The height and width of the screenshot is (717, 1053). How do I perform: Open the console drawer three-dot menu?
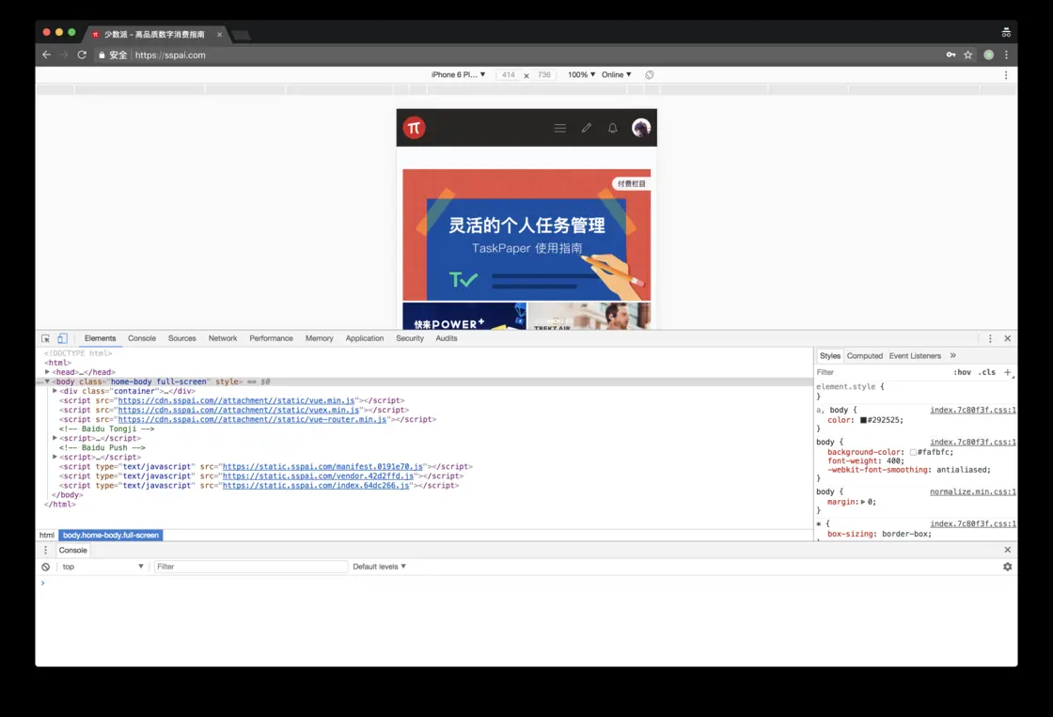coord(46,550)
